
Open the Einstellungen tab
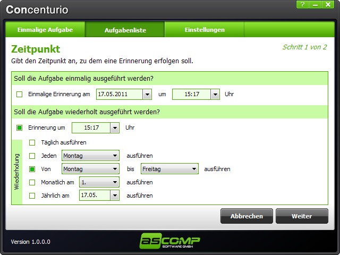tap(205, 30)
